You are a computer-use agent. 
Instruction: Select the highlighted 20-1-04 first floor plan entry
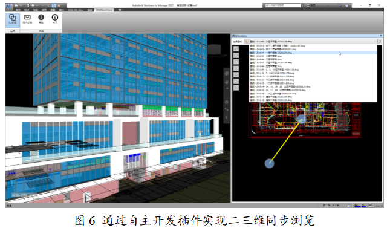(313, 53)
